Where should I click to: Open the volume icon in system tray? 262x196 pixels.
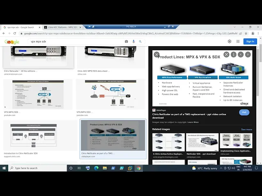coord(233,168)
